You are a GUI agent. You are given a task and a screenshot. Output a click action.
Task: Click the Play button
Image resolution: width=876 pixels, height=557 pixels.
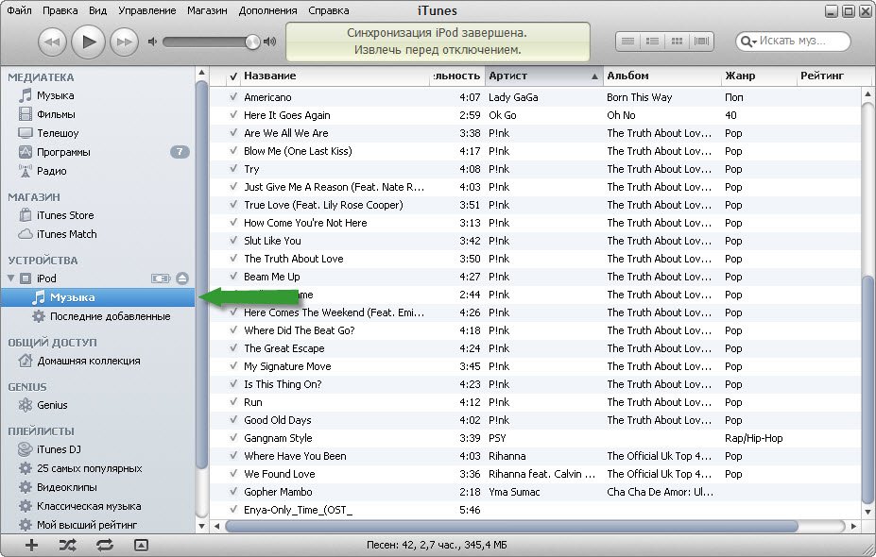point(88,42)
